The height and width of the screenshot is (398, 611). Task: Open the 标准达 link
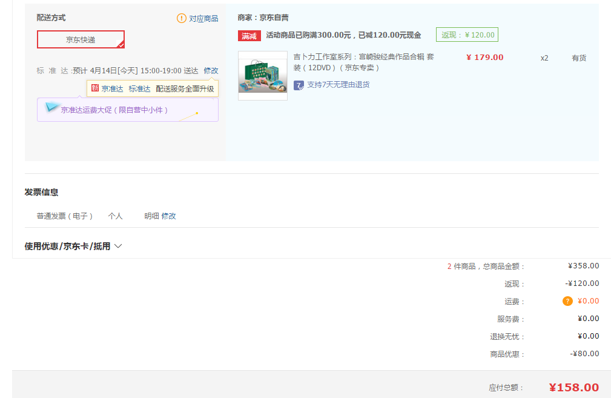(x=139, y=89)
